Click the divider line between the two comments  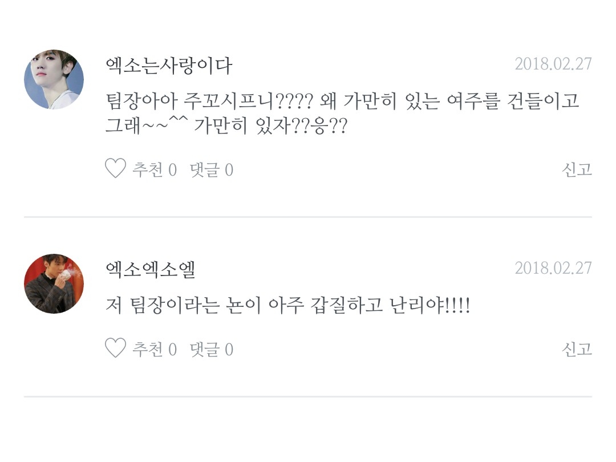tap(308, 217)
